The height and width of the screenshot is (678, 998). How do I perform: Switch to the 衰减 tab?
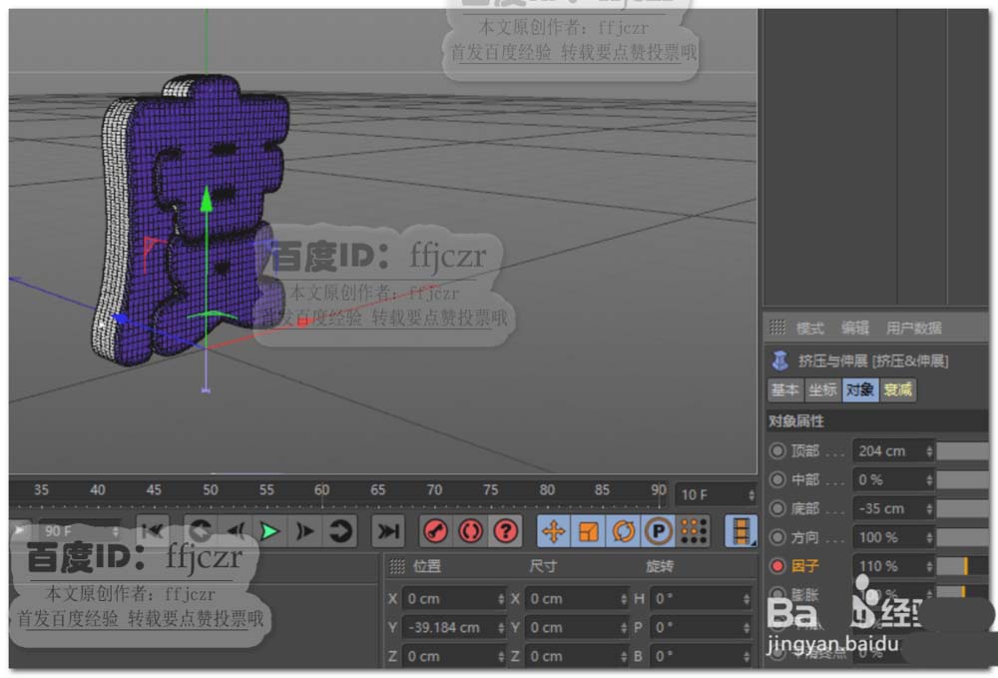click(x=897, y=390)
